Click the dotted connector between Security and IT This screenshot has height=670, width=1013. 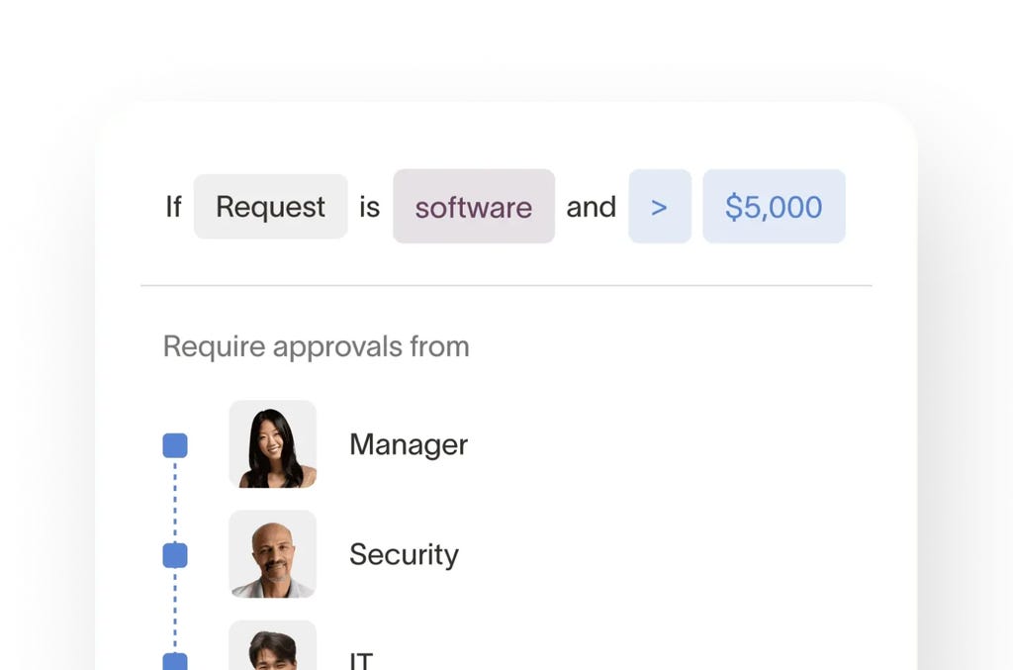(x=175, y=610)
